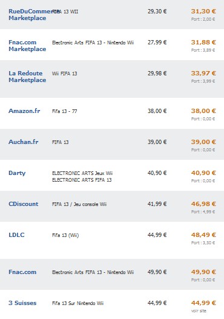Select the 46,98 € CDiscount total price
224x319 pixels.
pos(203,204)
